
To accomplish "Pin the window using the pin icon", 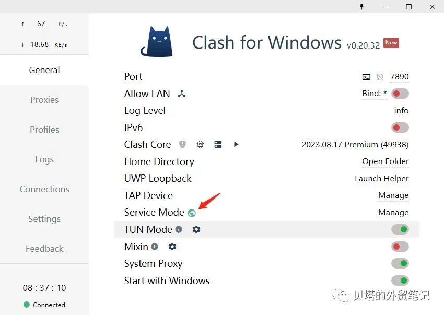I will pyautogui.click(x=361, y=7).
